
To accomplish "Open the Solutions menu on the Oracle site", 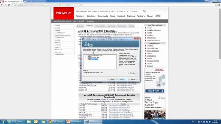I will 91,16.
